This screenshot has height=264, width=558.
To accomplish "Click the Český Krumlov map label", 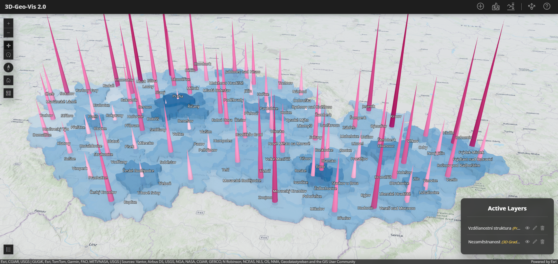I will click(x=103, y=192).
